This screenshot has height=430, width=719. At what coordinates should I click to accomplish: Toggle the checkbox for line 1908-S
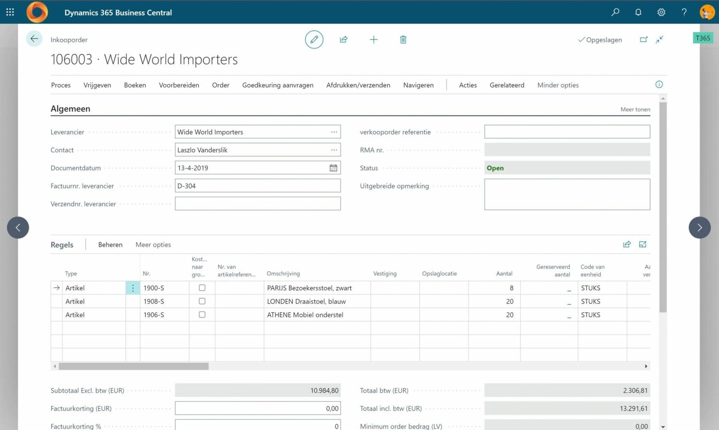[202, 301]
